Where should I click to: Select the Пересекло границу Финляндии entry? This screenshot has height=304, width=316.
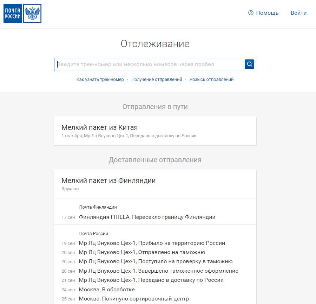(x=147, y=217)
